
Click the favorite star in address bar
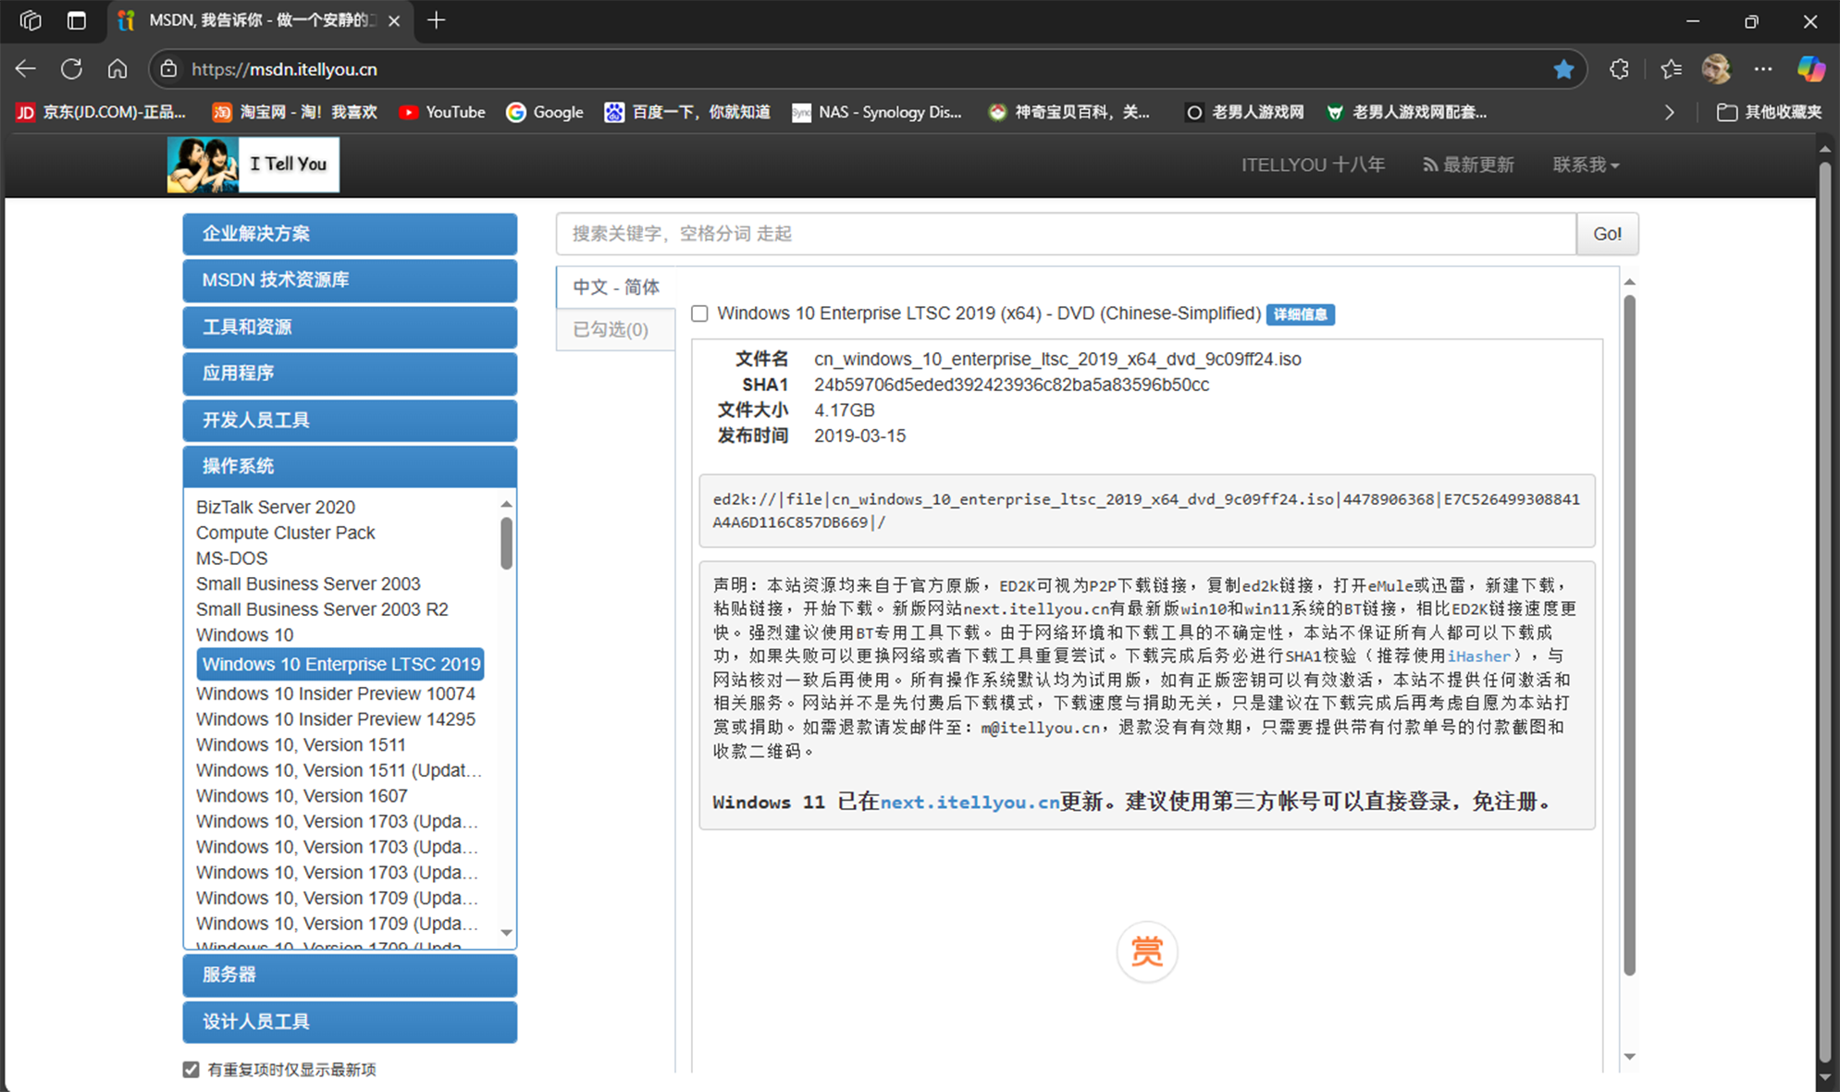[1563, 69]
